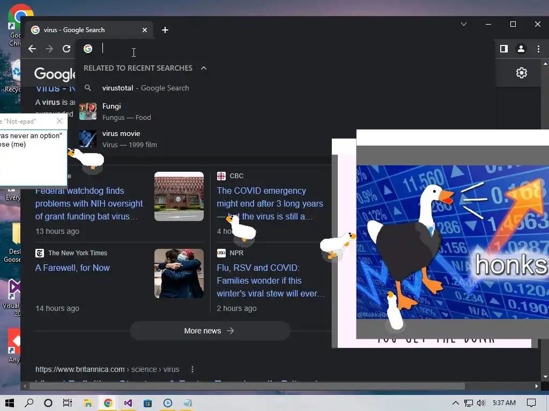Open Cortana from the taskbar
549x411 pixels.
48,403
